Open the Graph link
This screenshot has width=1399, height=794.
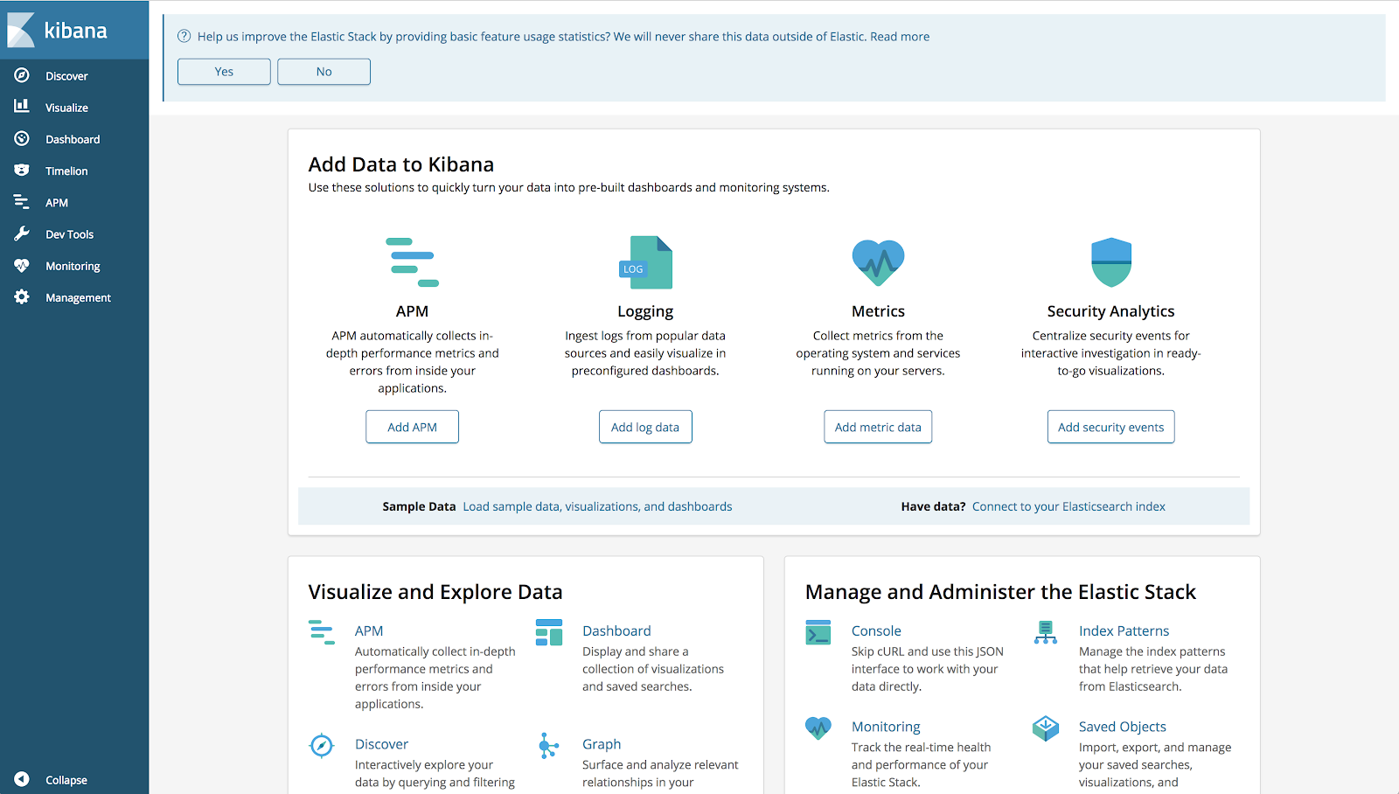tap(602, 744)
